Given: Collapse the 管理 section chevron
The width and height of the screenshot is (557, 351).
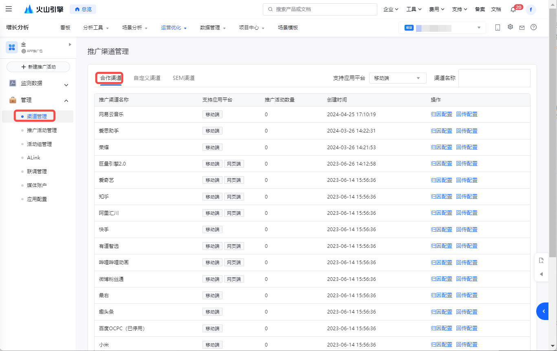Looking at the screenshot, I should click(66, 101).
